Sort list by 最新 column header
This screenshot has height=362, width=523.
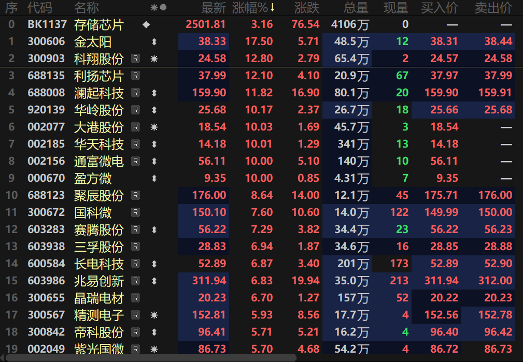tap(214, 7)
